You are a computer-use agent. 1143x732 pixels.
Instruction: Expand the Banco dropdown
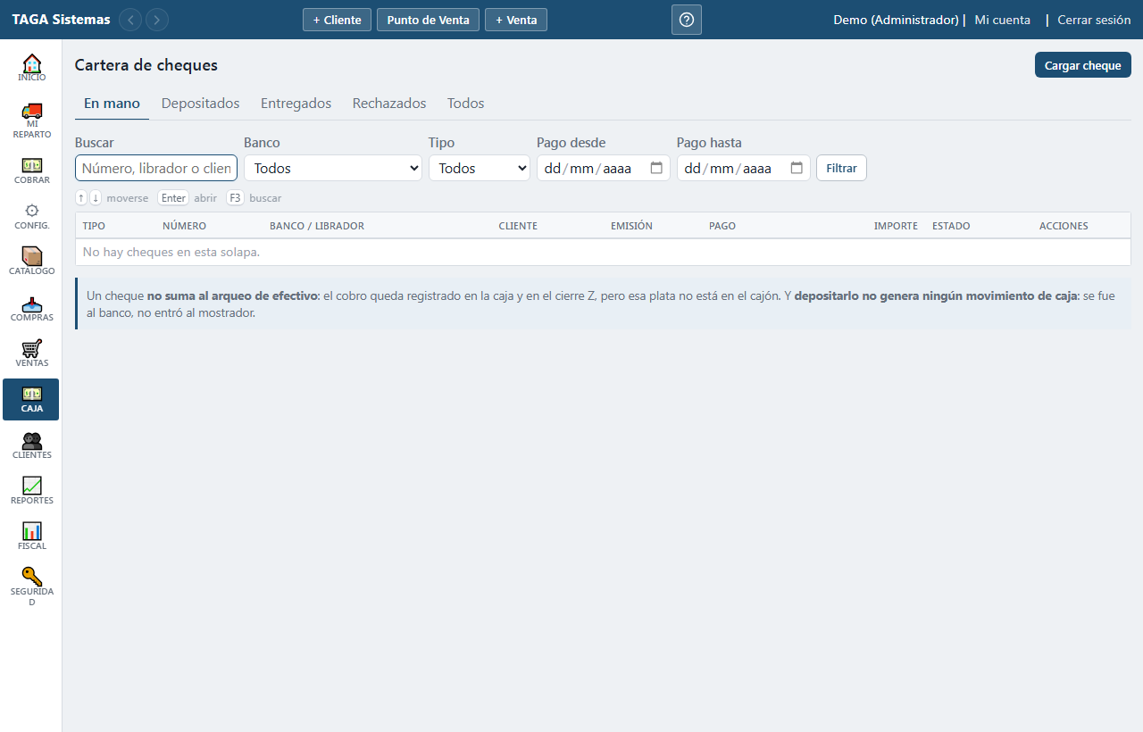(333, 168)
